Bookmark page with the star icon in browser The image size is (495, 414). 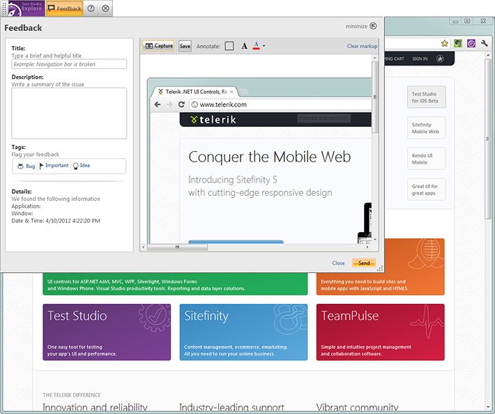click(445, 43)
